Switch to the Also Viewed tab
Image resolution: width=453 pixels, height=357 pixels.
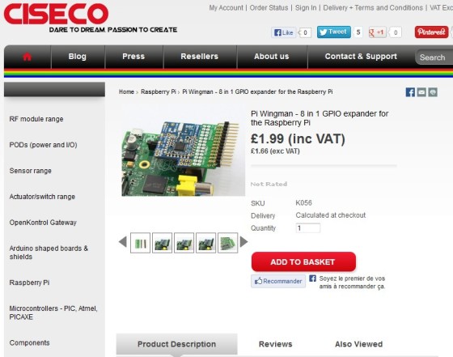[358, 344]
